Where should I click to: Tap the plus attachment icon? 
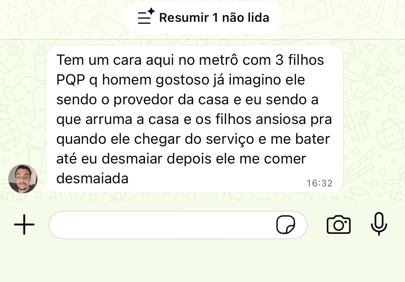pos(24,224)
